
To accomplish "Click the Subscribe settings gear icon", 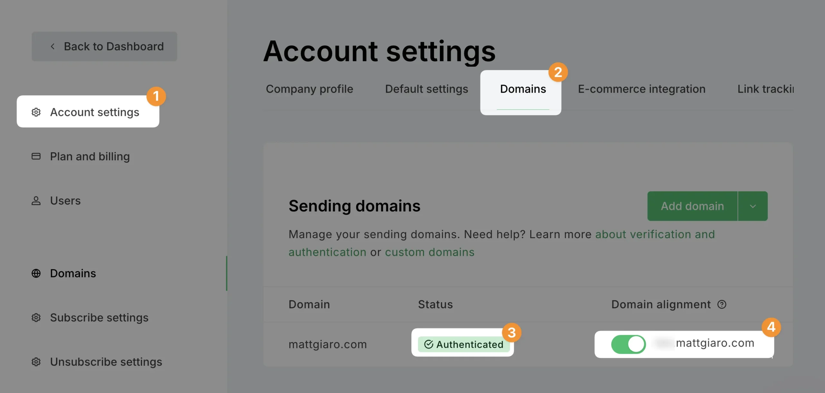I will (x=36, y=318).
